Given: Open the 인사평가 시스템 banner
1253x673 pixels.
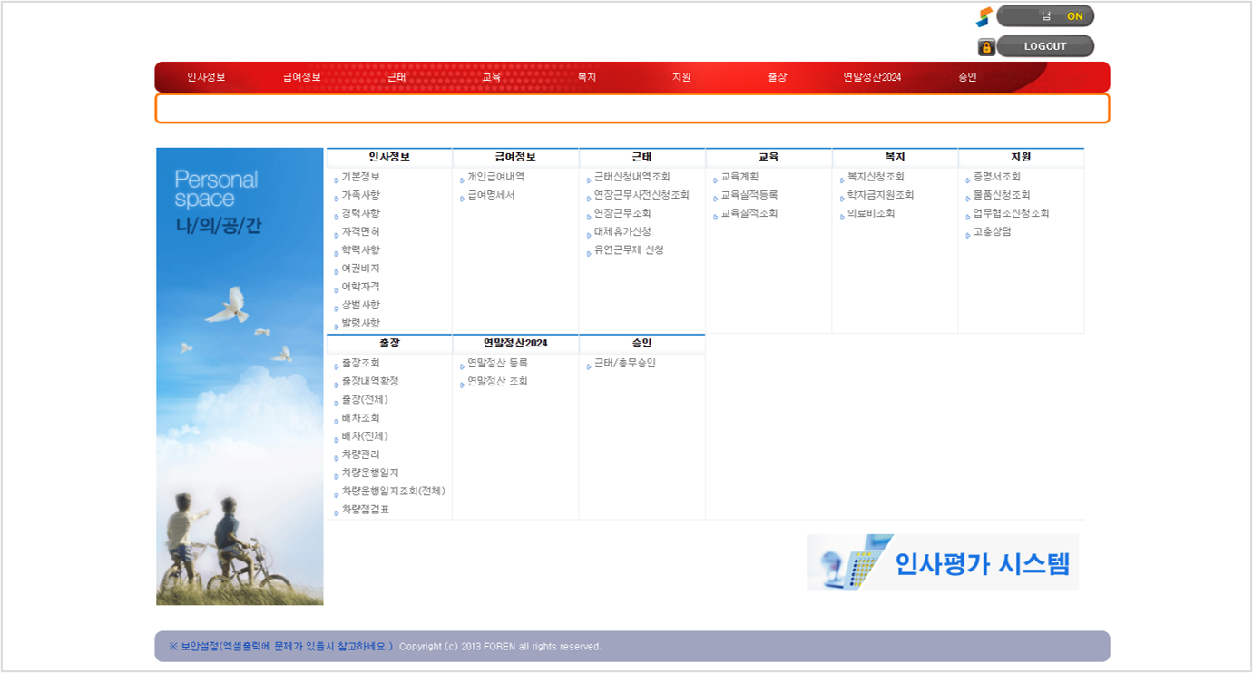Looking at the screenshot, I should tap(942, 562).
